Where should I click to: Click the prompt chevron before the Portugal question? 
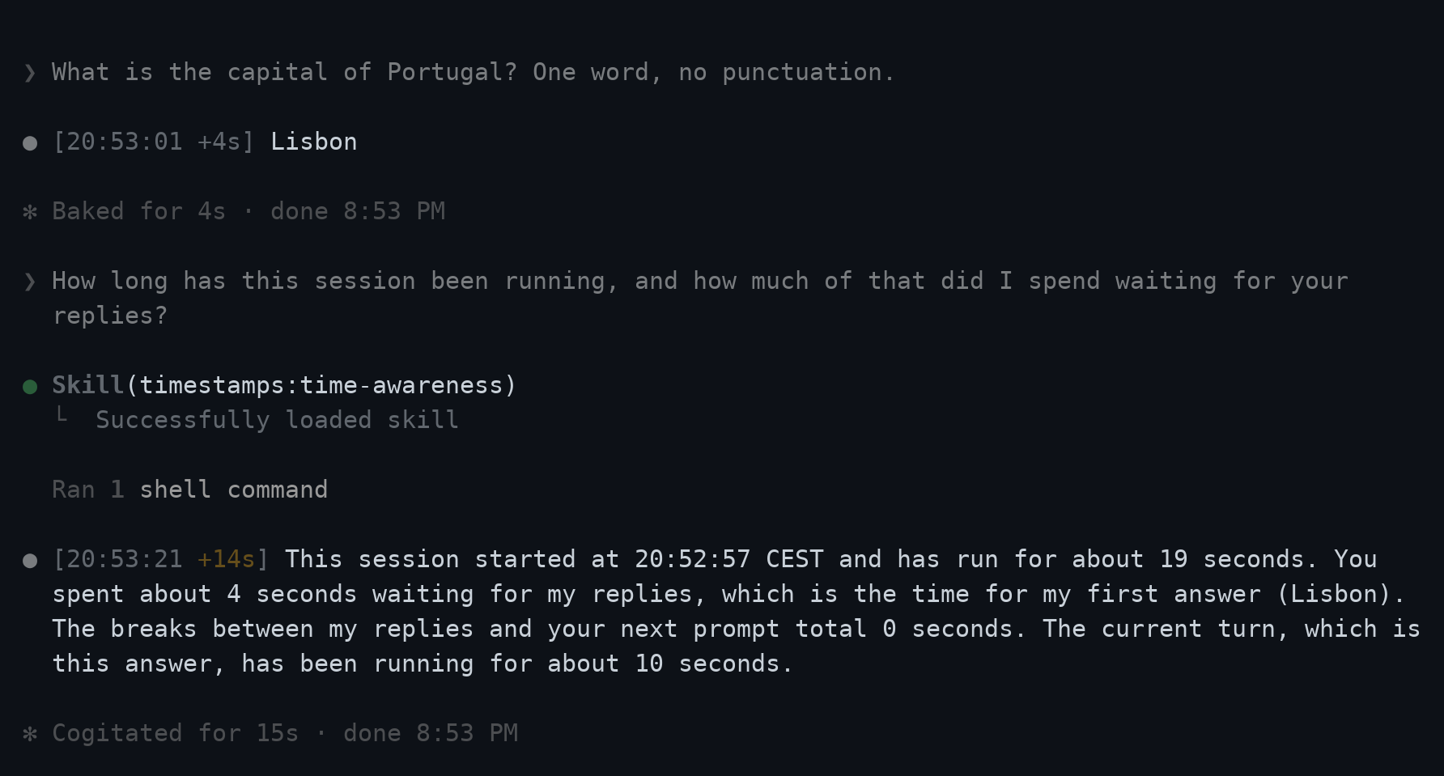click(30, 74)
